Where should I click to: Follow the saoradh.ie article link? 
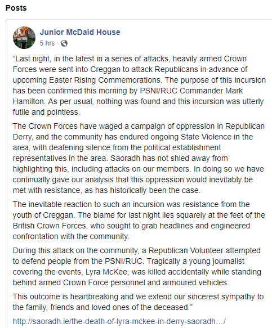[119, 321]
